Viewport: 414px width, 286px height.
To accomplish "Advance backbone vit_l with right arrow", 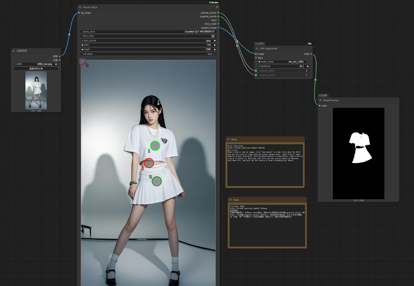I will coord(308,66).
